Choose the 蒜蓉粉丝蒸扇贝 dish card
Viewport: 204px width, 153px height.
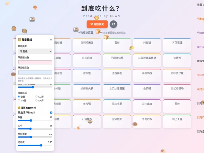147,60
